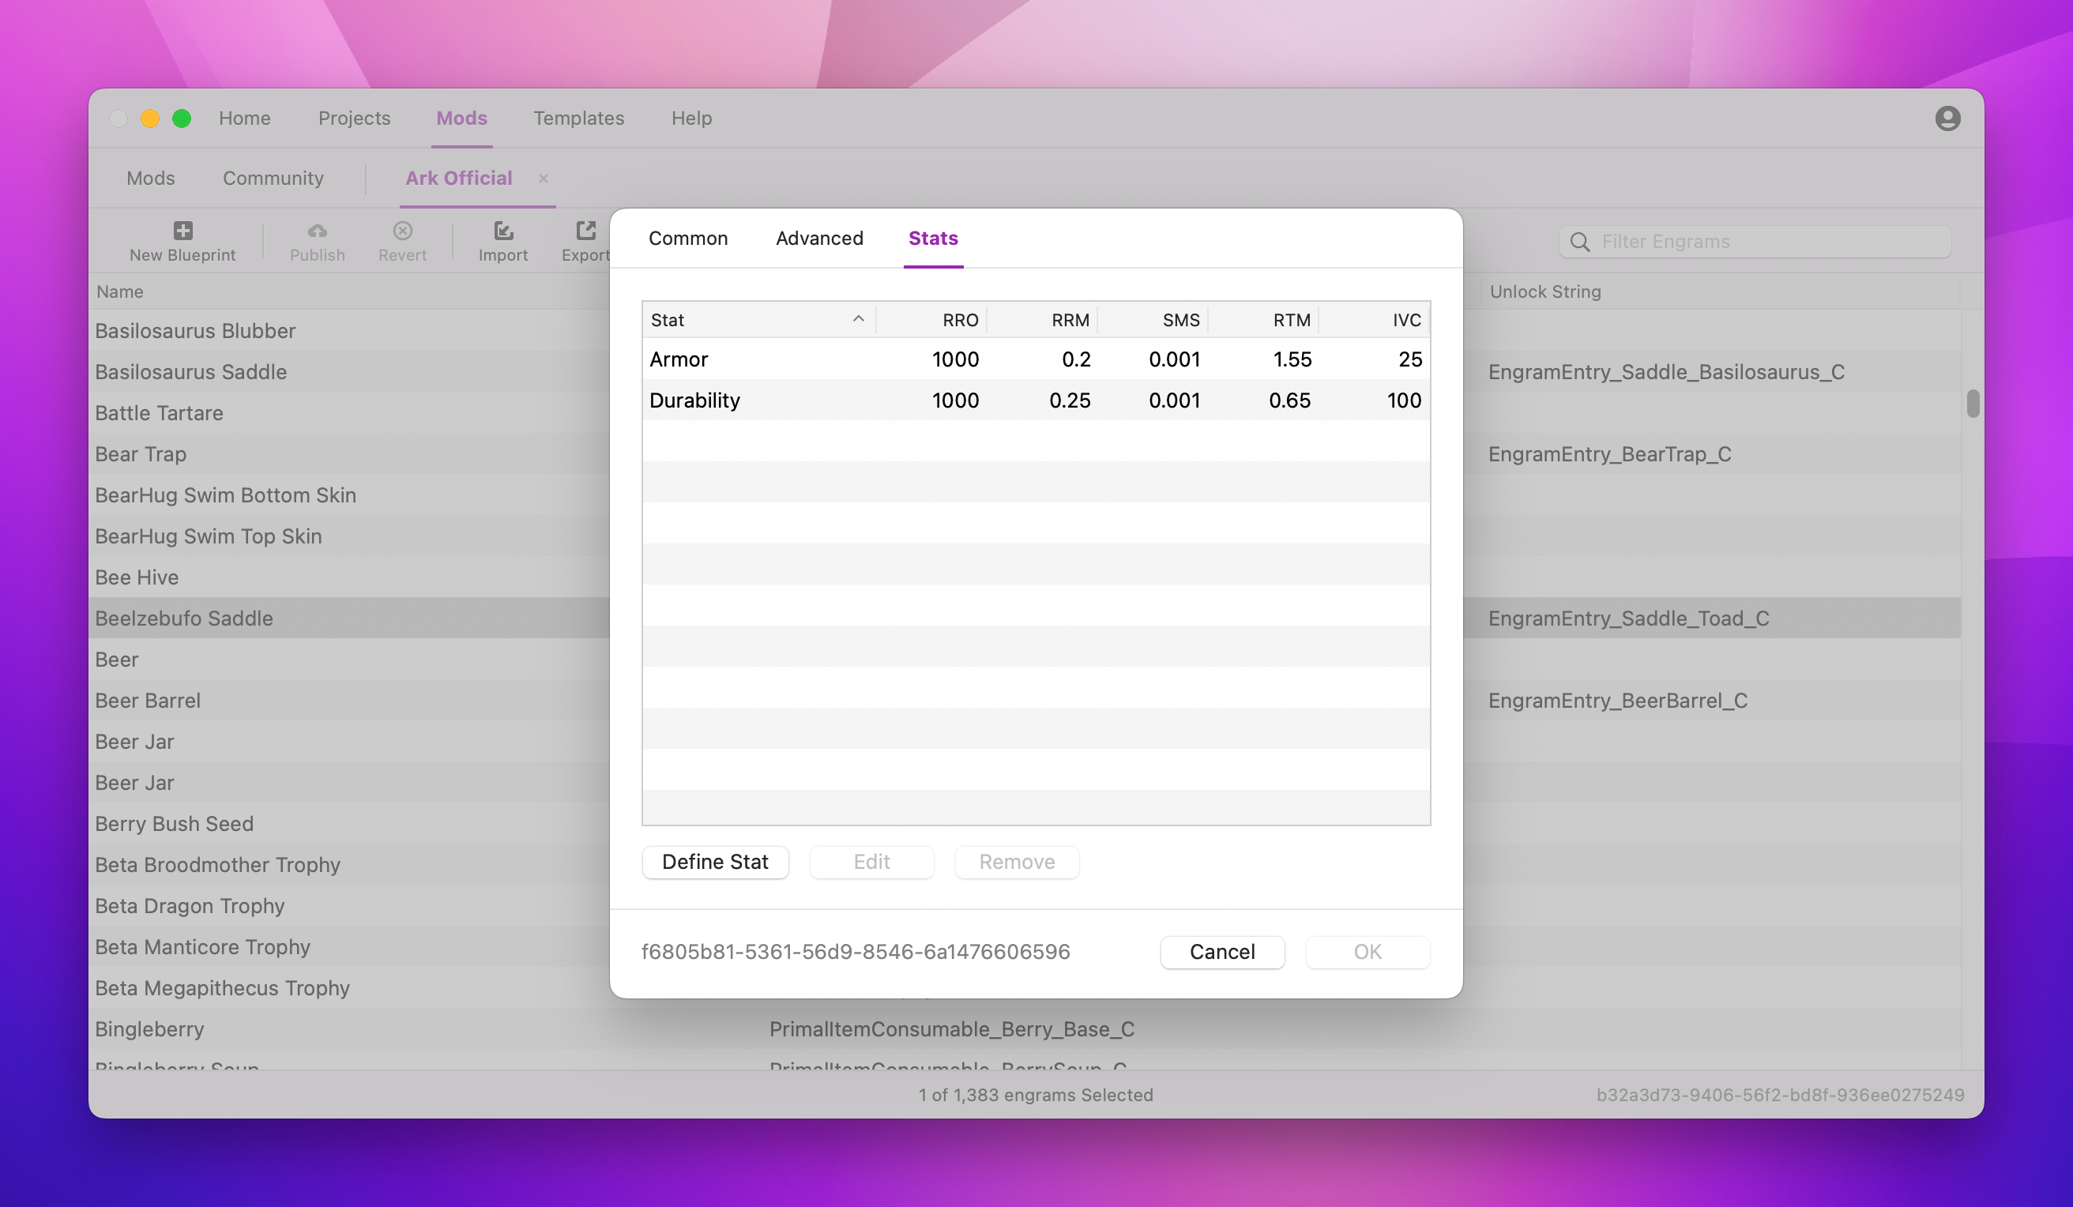Select the Durability stat row

(1035, 400)
